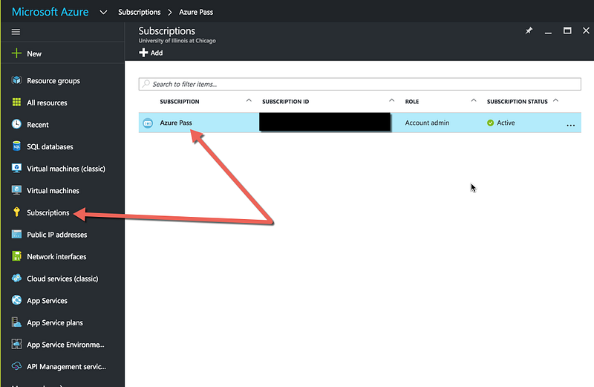The width and height of the screenshot is (594, 387).
Task: Click App Service plans label
Action: pyautogui.click(x=55, y=322)
